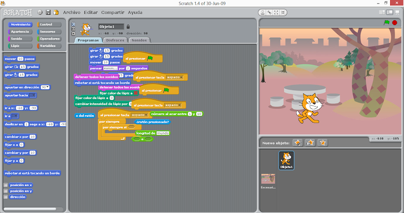Open the Archivo menu
404x213 pixels.
[x=72, y=13]
